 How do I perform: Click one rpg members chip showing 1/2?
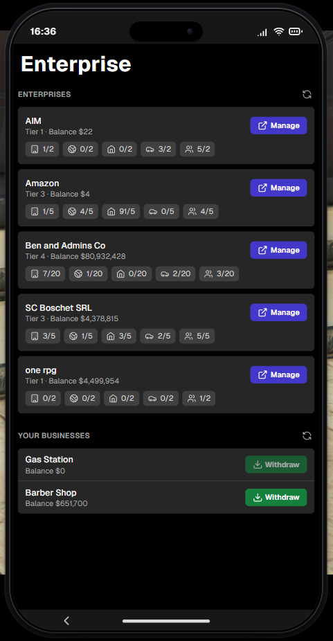click(x=199, y=398)
